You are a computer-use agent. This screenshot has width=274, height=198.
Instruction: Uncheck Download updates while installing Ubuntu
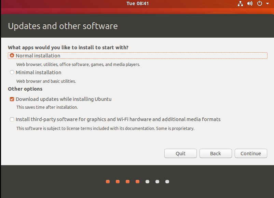[x=12, y=99]
